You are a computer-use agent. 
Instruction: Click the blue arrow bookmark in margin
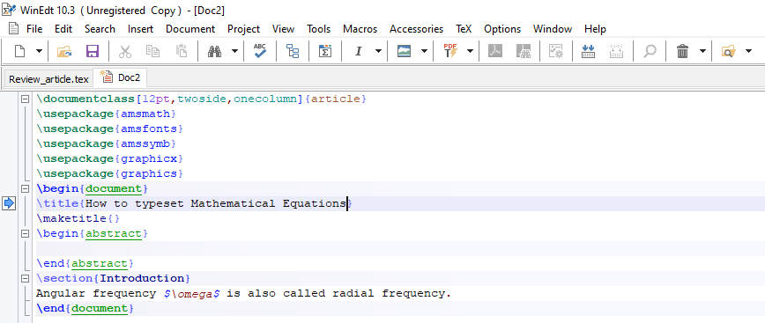(x=9, y=203)
